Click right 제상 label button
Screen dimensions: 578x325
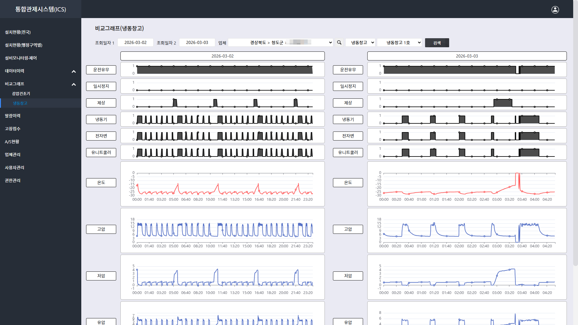tap(348, 103)
